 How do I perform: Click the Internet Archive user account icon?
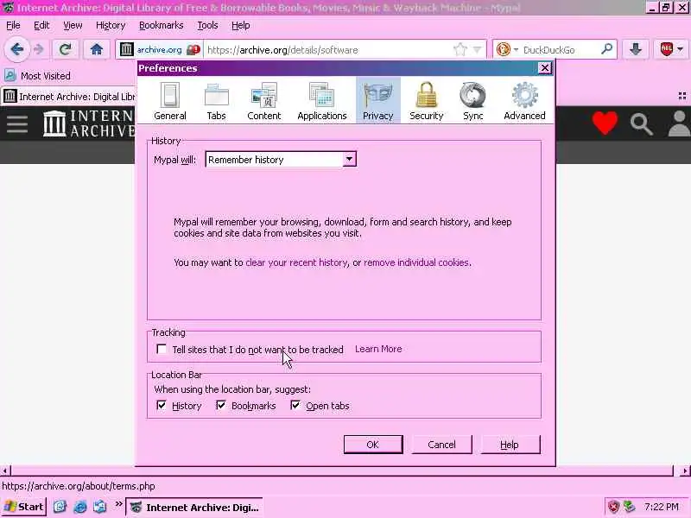(679, 123)
